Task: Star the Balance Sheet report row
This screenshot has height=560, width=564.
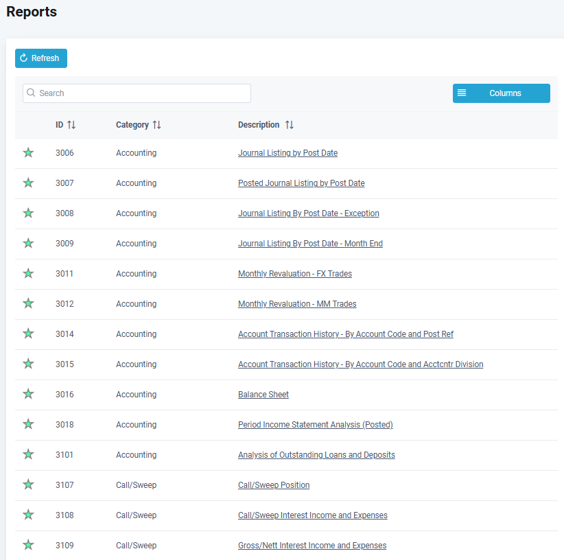Action: (x=28, y=395)
